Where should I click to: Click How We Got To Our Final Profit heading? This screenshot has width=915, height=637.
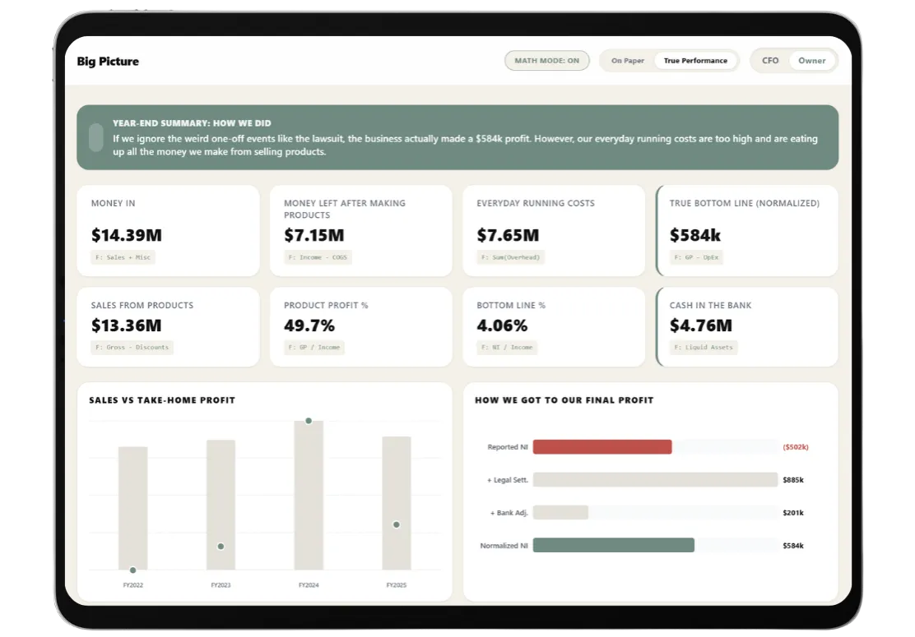coord(564,400)
